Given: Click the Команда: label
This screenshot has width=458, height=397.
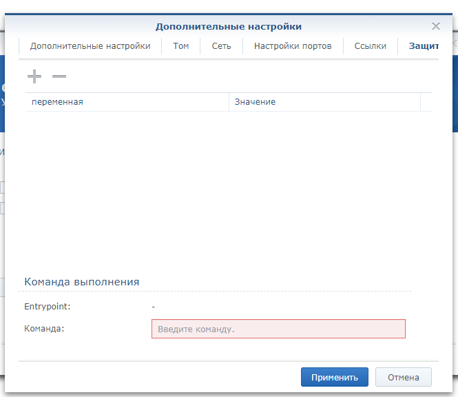Looking at the screenshot, I should coord(44,329).
